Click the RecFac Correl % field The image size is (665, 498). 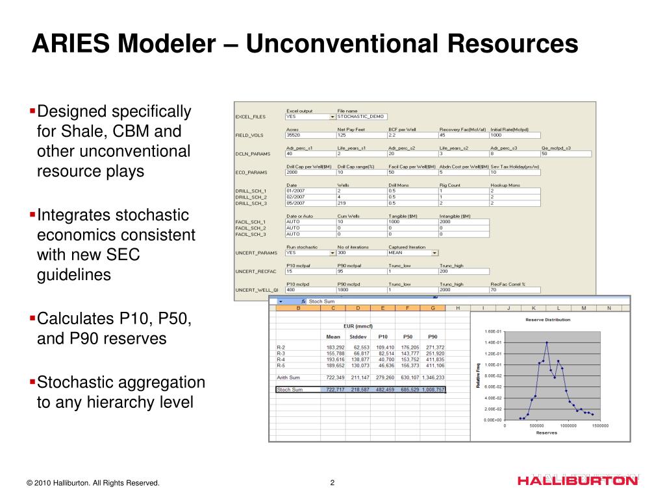tap(515, 290)
